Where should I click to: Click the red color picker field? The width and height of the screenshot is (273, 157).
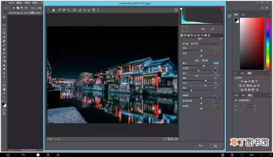pyautogui.click(x=252, y=44)
